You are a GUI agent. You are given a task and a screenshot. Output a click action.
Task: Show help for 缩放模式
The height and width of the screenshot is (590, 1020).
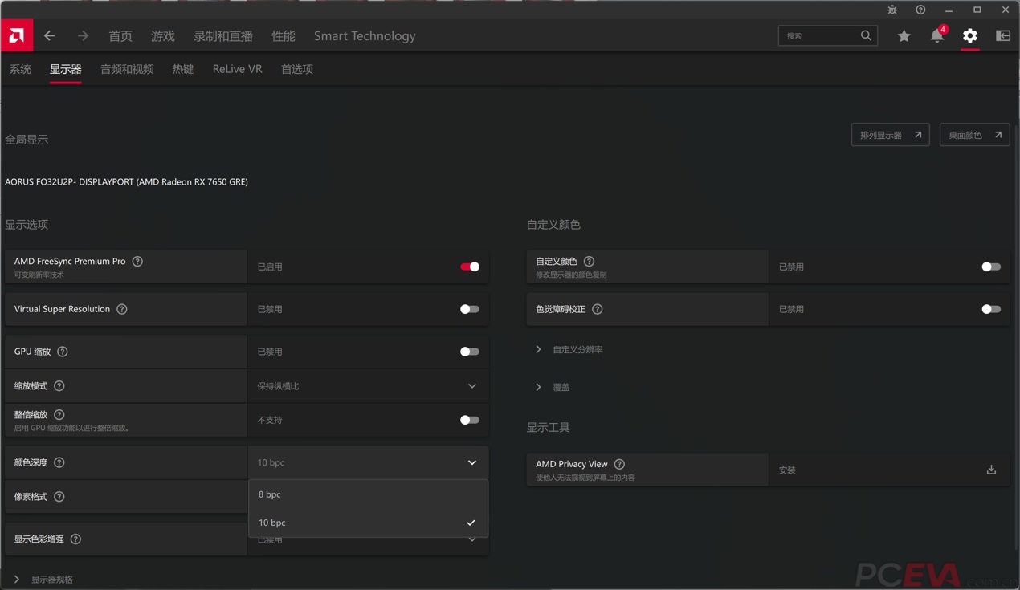point(59,386)
